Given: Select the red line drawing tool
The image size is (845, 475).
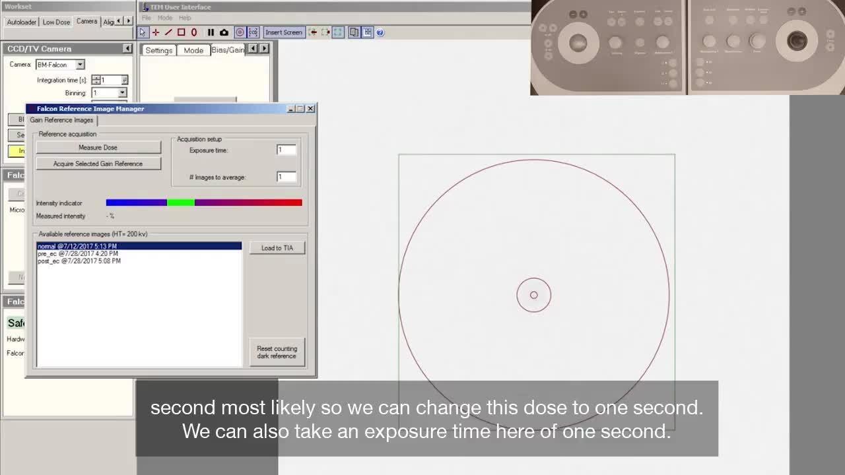Looking at the screenshot, I should coord(168,32).
